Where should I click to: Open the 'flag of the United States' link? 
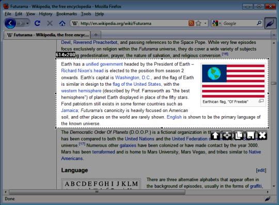point(136,84)
